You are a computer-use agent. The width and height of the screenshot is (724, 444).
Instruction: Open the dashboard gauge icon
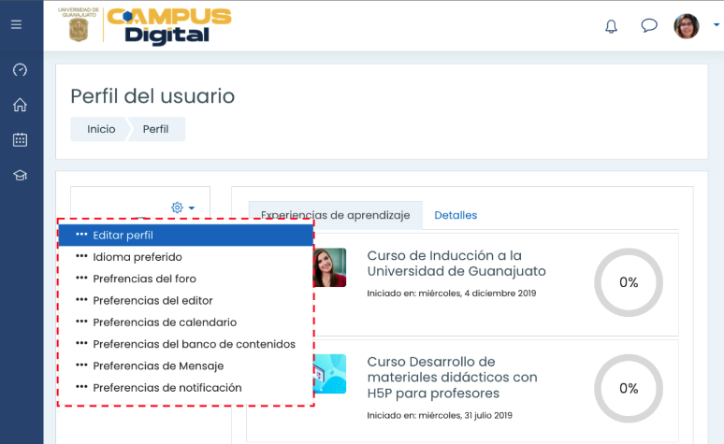(20, 70)
